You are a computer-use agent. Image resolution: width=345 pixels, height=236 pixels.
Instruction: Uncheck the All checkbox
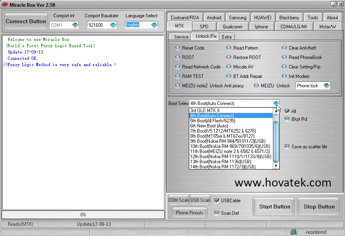(x=287, y=111)
